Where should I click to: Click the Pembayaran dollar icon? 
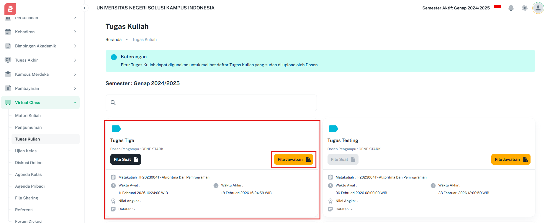tap(8, 88)
